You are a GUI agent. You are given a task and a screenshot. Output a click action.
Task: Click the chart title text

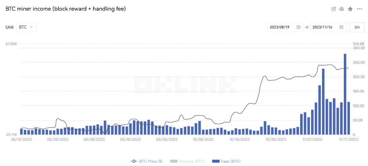point(65,9)
